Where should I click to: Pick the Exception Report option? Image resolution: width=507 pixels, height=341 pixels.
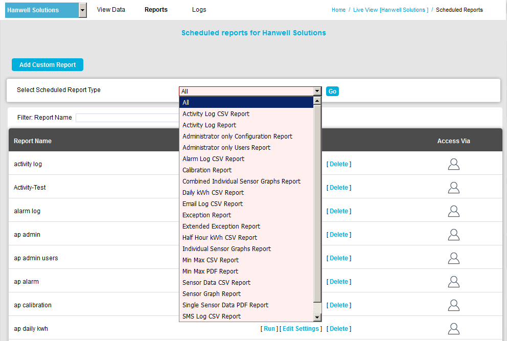[246, 215]
